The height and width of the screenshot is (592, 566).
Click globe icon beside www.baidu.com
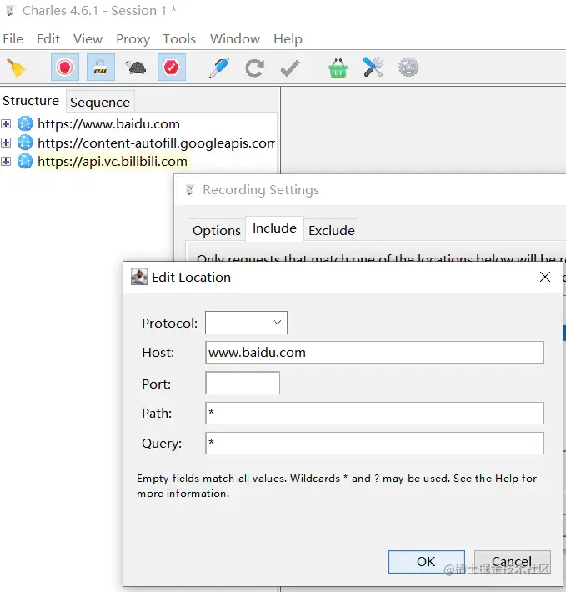(x=25, y=124)
